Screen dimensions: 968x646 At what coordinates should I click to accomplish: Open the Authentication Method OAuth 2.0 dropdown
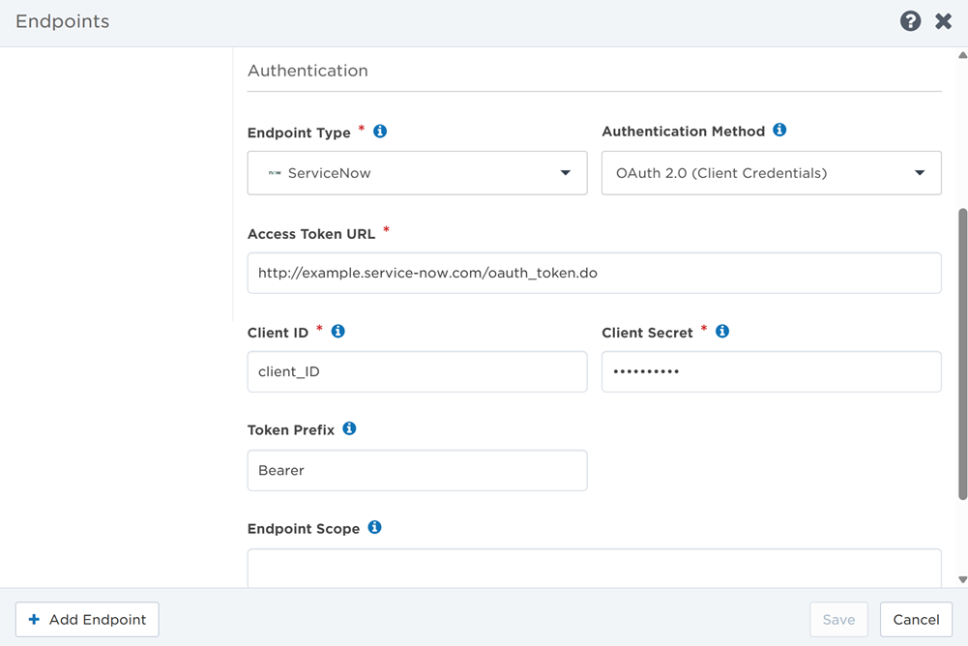pyautogui.click(x=771, y=173)
